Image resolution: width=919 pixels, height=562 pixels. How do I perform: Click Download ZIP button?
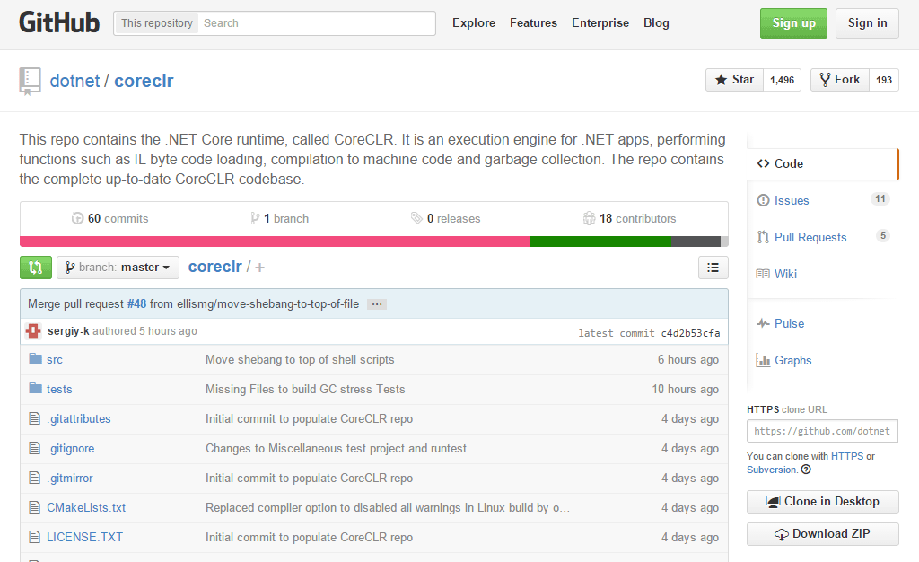(822, 534)
